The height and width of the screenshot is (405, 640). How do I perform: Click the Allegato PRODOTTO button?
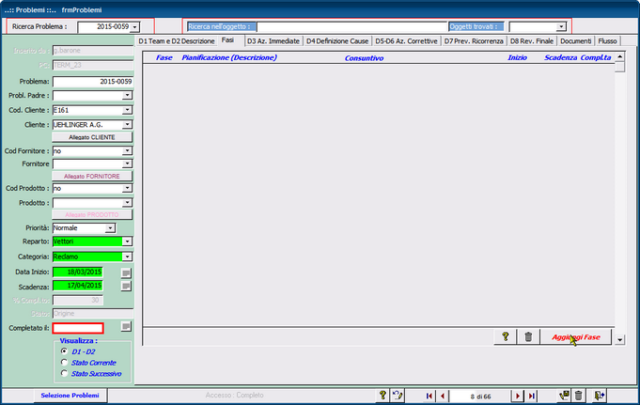point(92,215)
